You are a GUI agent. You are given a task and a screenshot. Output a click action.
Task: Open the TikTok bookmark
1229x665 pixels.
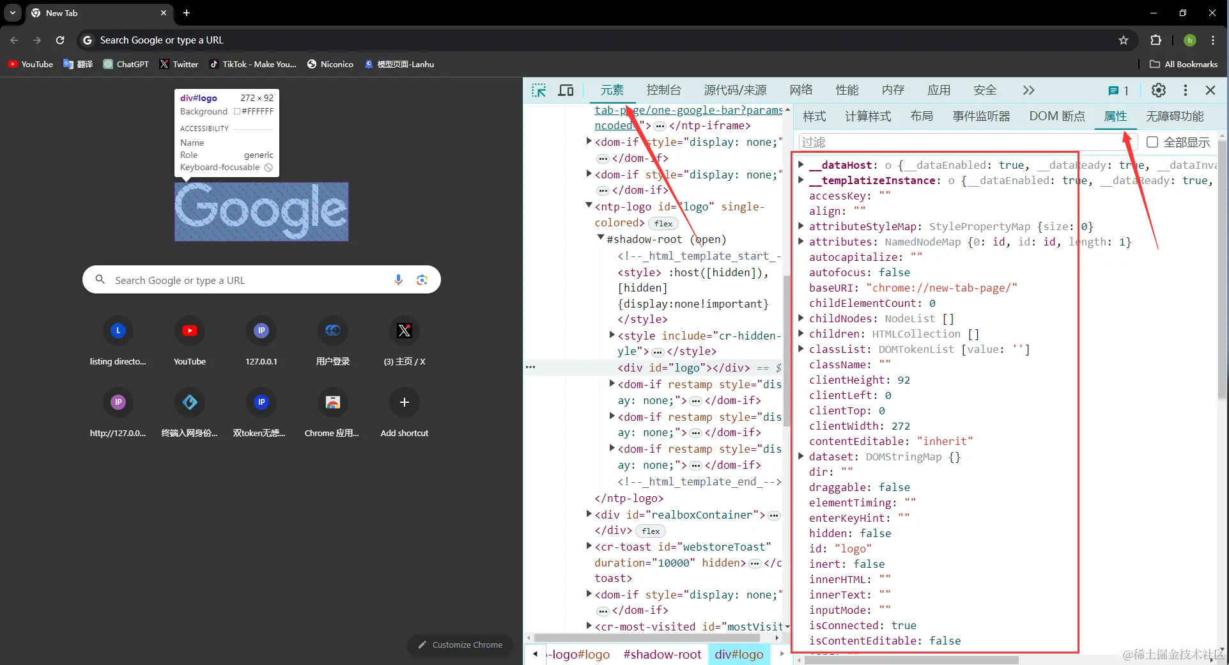(x=253, y=64)
